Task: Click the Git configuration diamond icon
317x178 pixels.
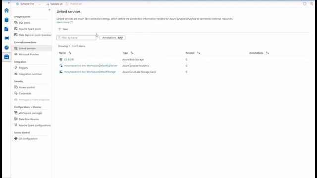Action: click(x=16, y=138)
